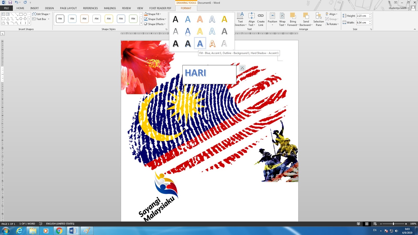
Task: Apply the black outline Abc shape style
Action: (x=60, y=19)
